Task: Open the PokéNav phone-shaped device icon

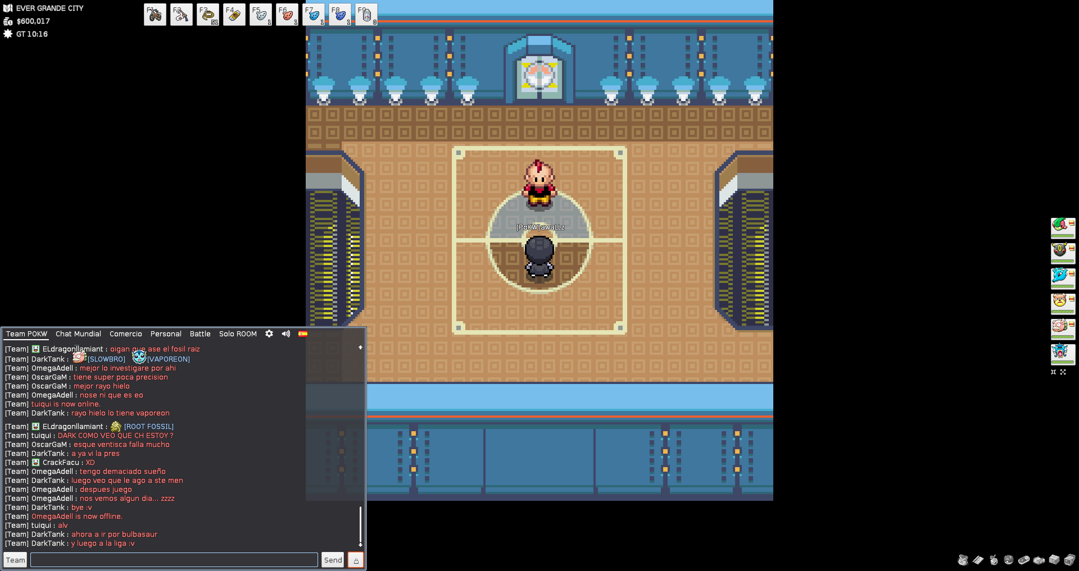Action: (x=1024, y=560)
